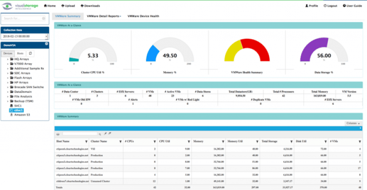The image size is (367, 190).
Task: Switch to VMWare Device Health tab
Action: point(143,16)
